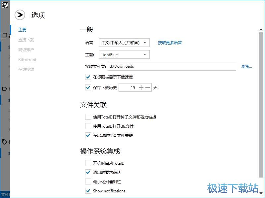The width and height of the screenshot is (265, 198).
Task: Enable 最小化到通知栏 checkbox
Action: coord(88,182)
